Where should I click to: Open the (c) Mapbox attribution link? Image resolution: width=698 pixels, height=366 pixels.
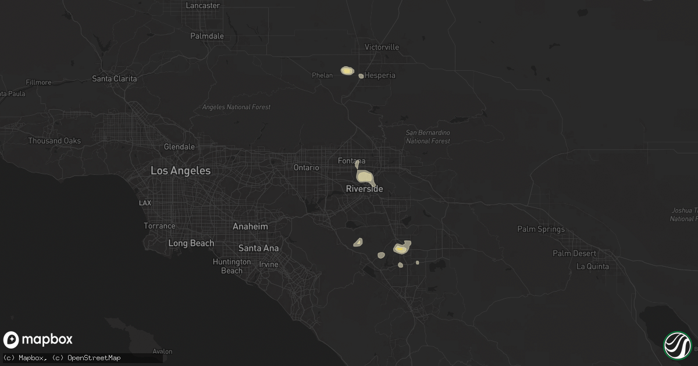[x=24, y=358]
